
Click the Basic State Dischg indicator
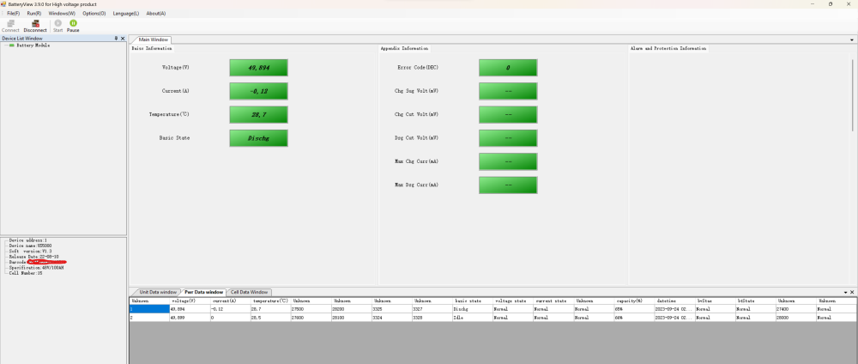(x=258, y=138)
